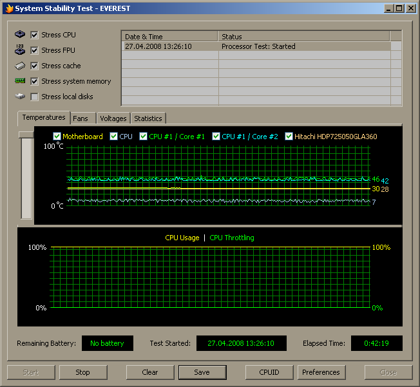The height and width of the screenshot is (387, 420).
Task: Toggle the Motherboard temperature graph checkbox
Action: click(x=57, y=137)
